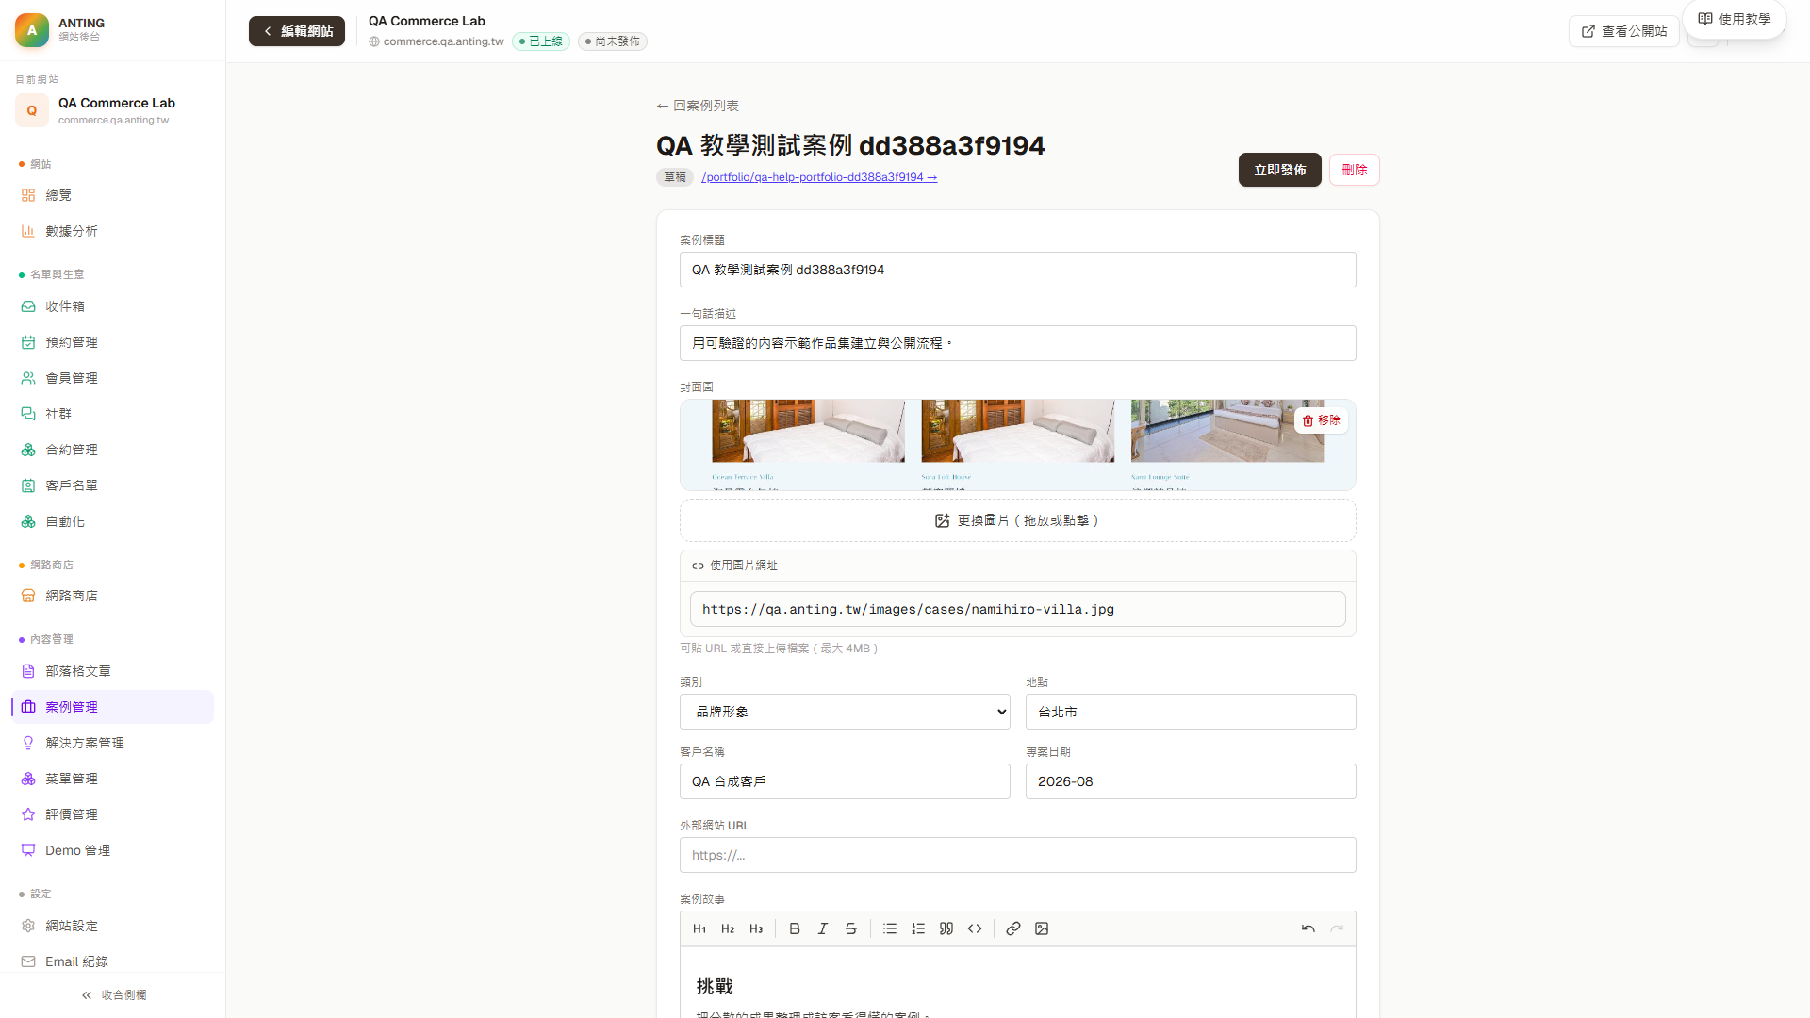Viewport: 1810px width, 1018px height.
Task: Insert a hyperlink in the editor
Action: click(x=1013, y=928)
